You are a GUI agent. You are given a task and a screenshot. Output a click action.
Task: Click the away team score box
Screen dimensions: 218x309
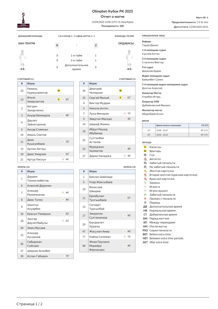click(x=96, y=46)
